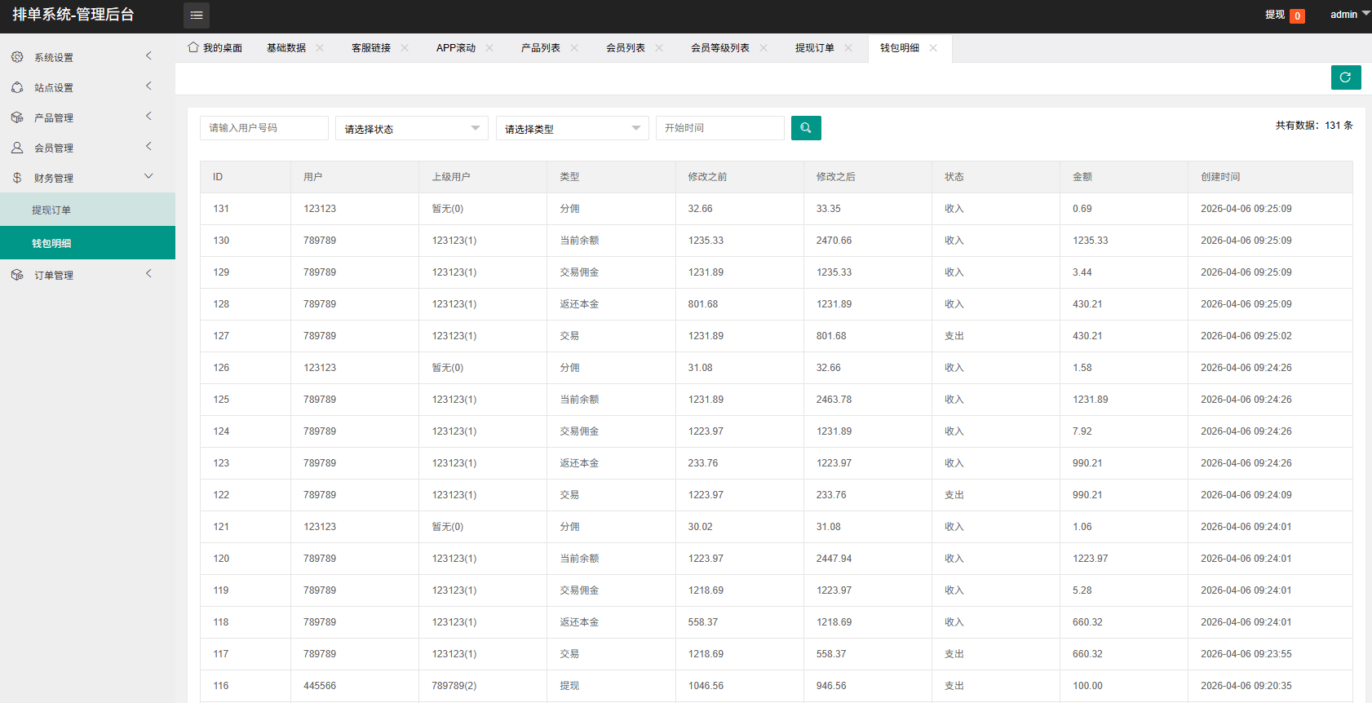1372x703 pixels.
Task: Click the 开始时间 date field
Action: point(719,128)
